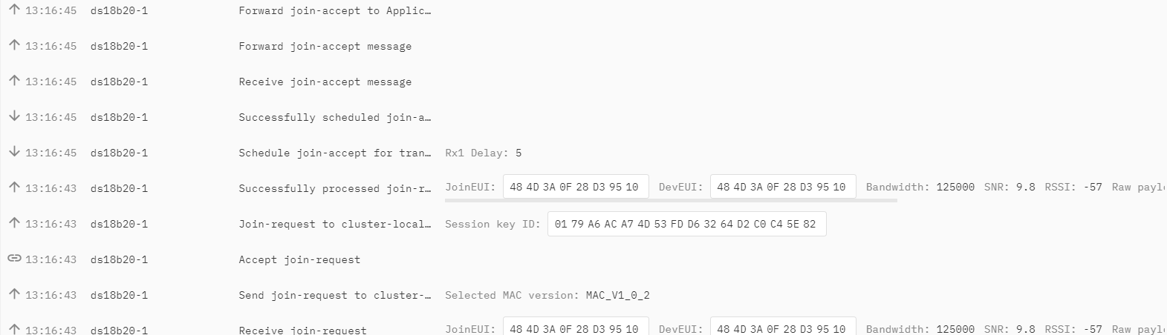Click the link icon beside Accept join-request

(14, 259)
